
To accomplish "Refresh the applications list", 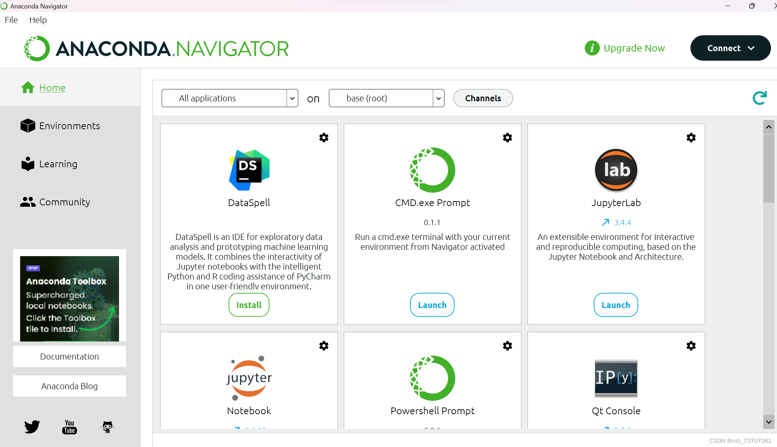I will 759,98.
